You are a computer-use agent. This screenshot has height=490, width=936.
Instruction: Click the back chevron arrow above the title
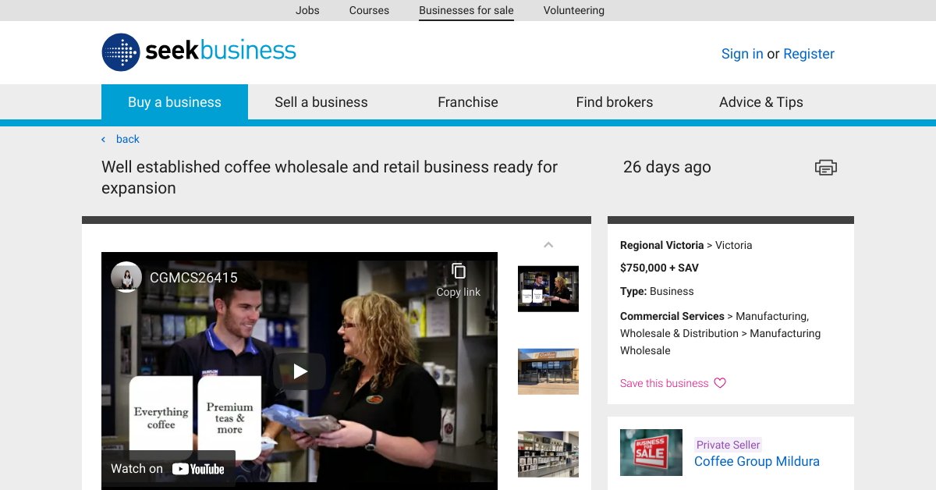click(x=103, y=139)
